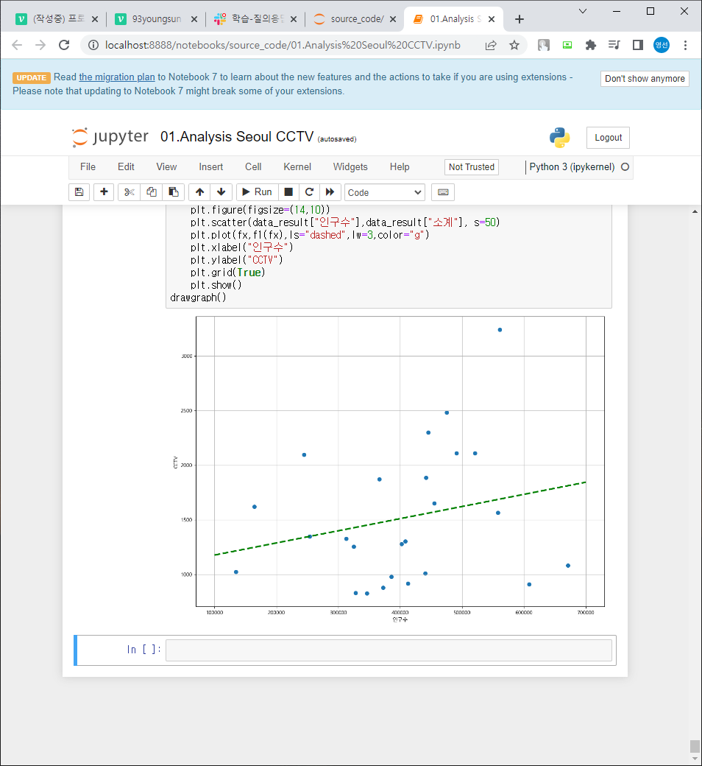Open the View menu

coord(166,167)
